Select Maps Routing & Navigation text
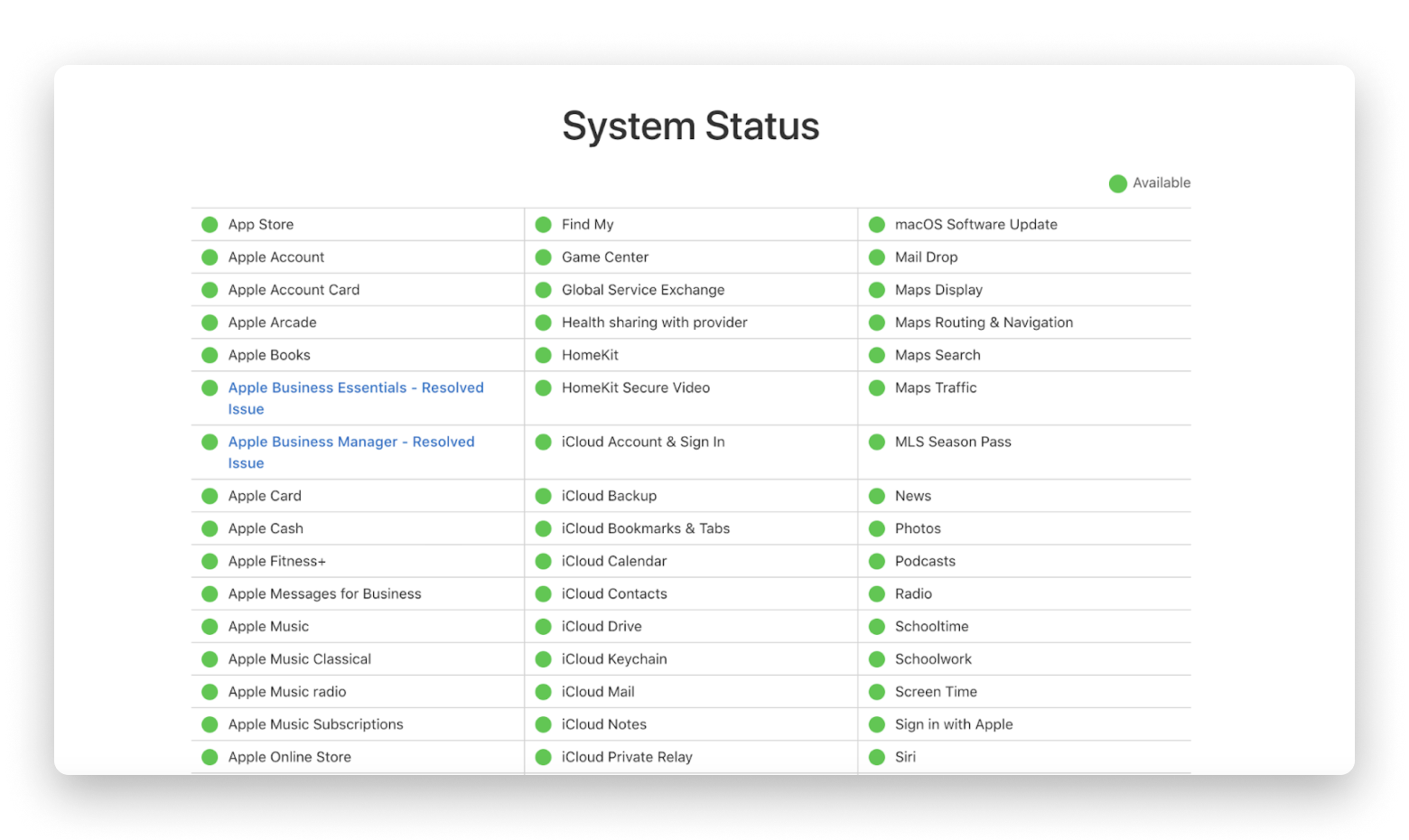 [x=984, y=322]
